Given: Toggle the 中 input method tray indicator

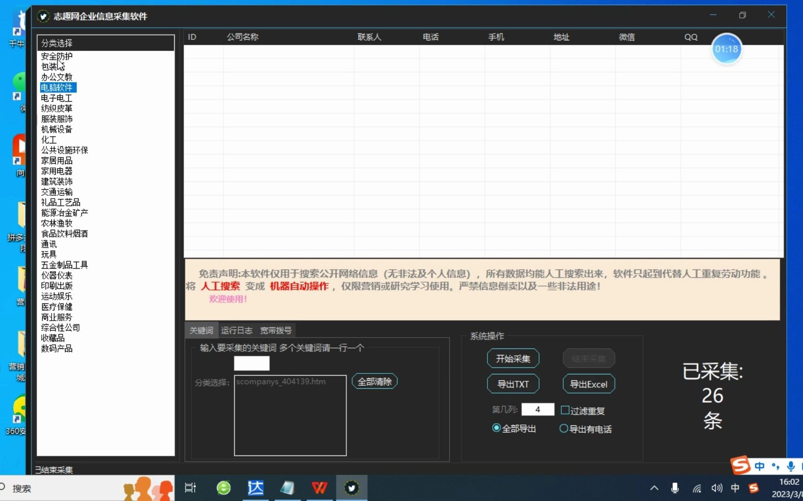Looking at the screenshot, I should (x=735, y=488).
